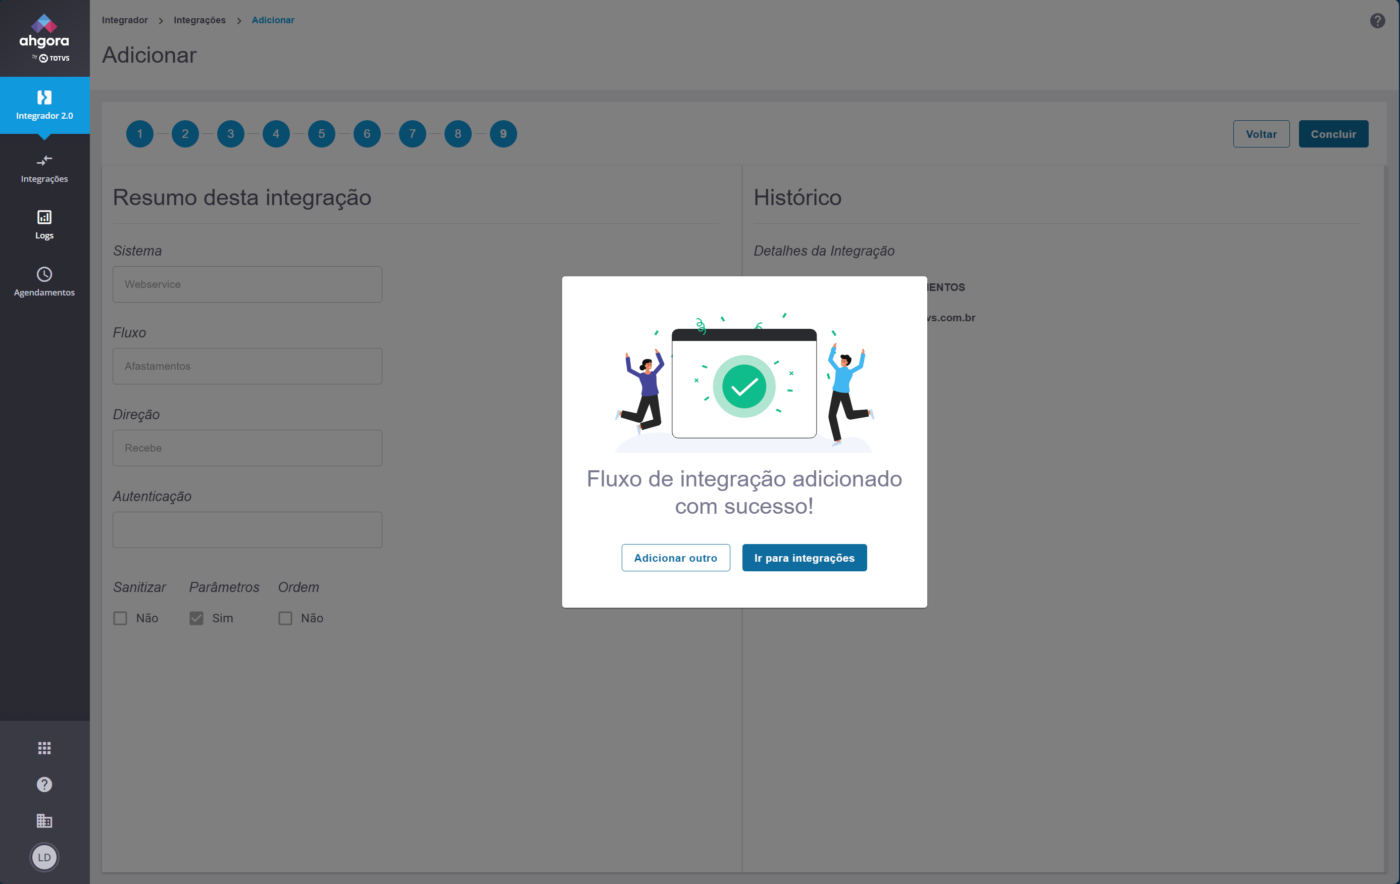The image size is (1400, 884).
Task: Click the Autenticação input field
Action: (x=247, y=530)
